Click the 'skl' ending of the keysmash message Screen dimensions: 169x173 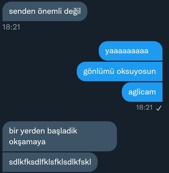pos(86,162)
